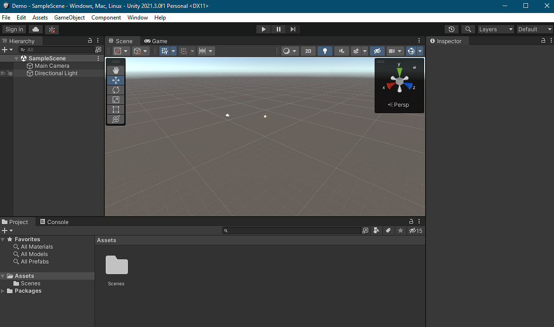Open the Project search scope icon beside the search field
The height and width of the screenshot is (327, 554).
click(365, 231)
